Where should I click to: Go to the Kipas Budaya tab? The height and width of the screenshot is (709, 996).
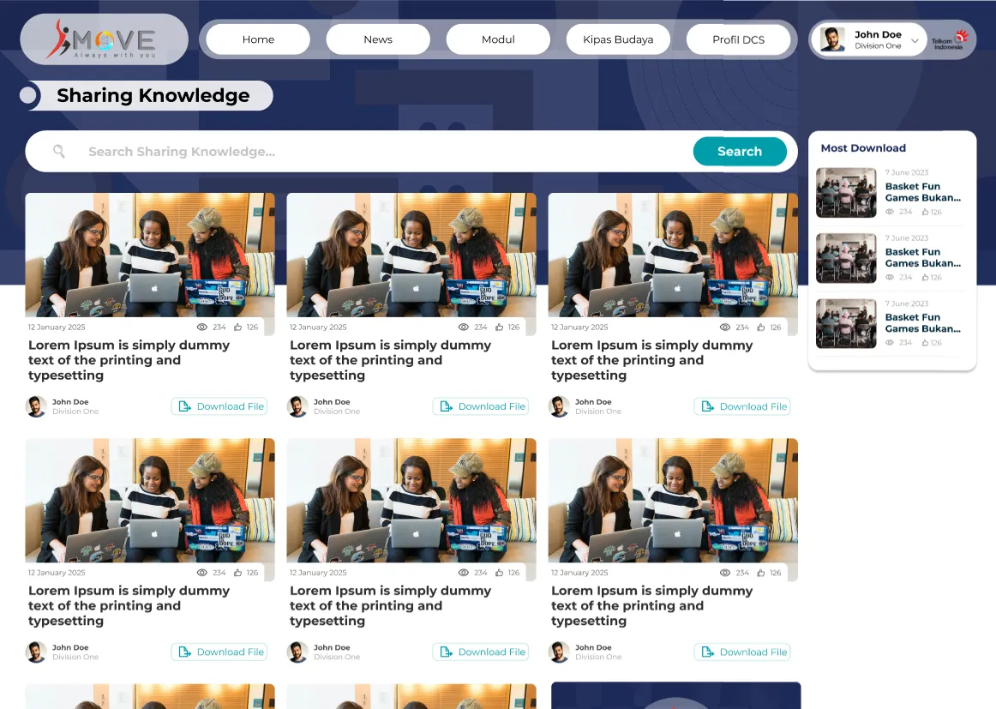[x=618, y=39]
